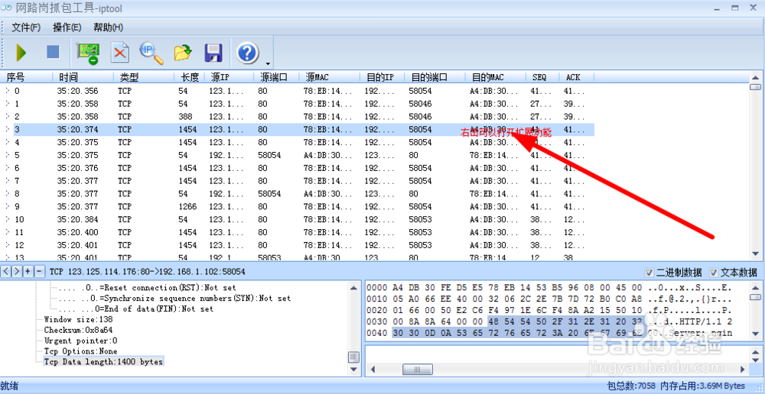
Task: Open the 操作(E) menu
Action: 67,27
